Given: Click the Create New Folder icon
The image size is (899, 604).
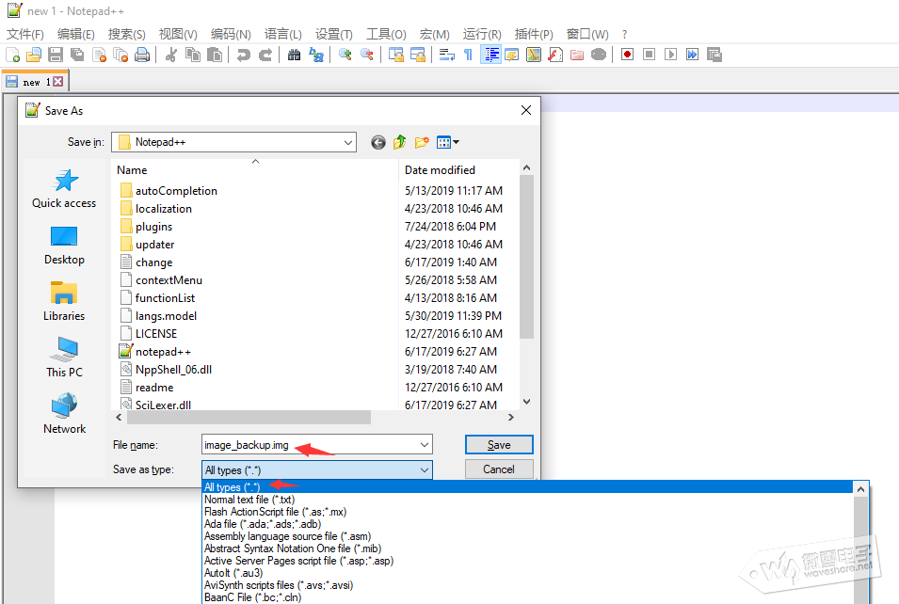Looking at the screenshot, I should coord(422,142).
